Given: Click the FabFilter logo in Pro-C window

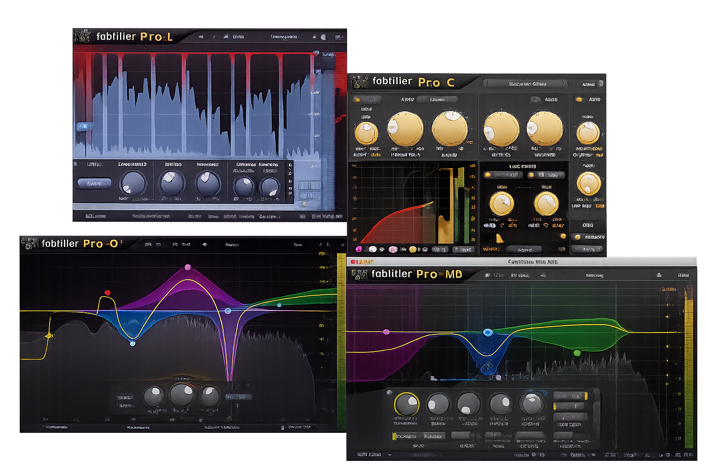Looking at the screenshot, I should (359, 82).
